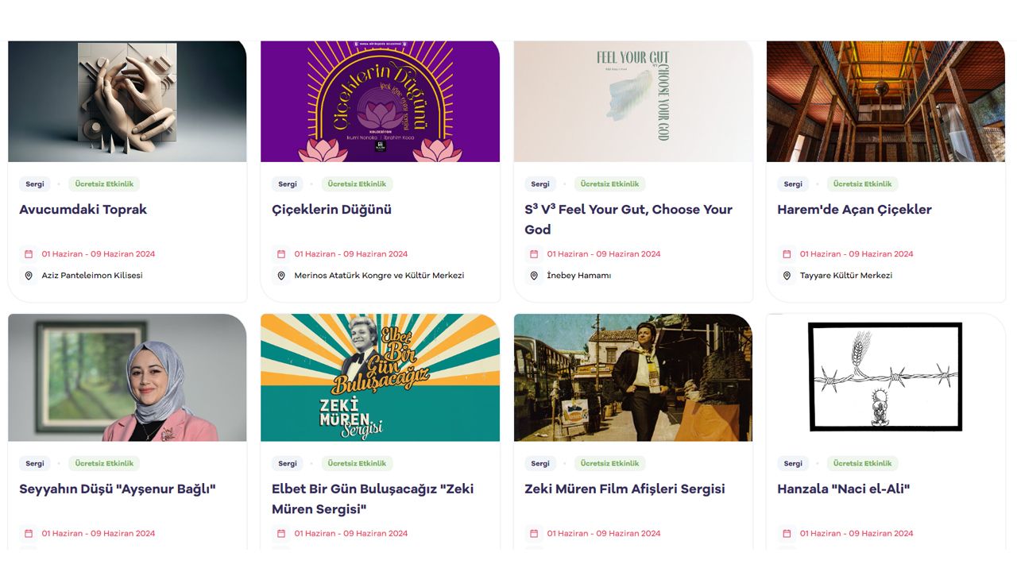The width and height of the screenshot is (1017, 572).
Task: Open the Çiçeklerin Düğünü purple poster image
Action: coord(380,101)
